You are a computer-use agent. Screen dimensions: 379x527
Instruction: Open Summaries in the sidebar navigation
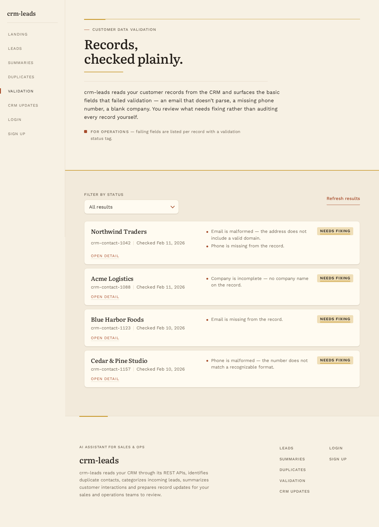coord(21,63)
